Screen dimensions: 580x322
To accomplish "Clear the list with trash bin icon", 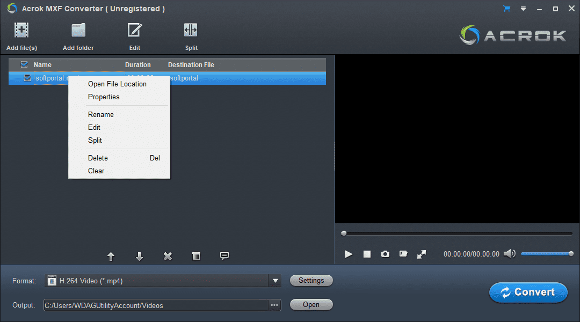I will coord(196,256).
